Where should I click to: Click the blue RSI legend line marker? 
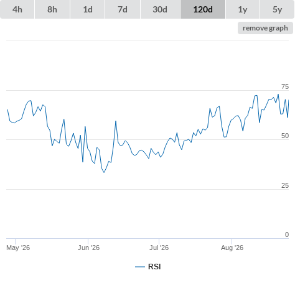(x=140, y=267)
